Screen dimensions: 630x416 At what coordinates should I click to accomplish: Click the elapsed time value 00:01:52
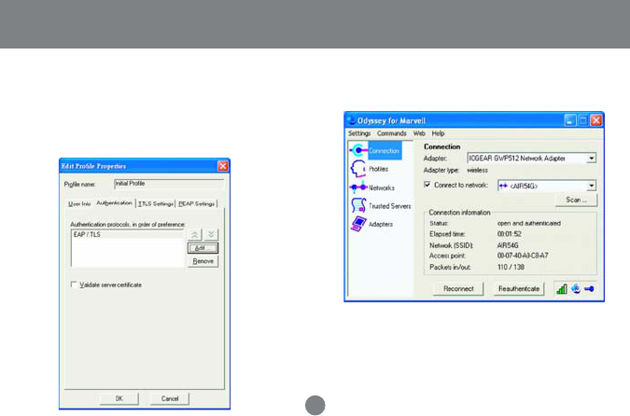click(509, 234)
